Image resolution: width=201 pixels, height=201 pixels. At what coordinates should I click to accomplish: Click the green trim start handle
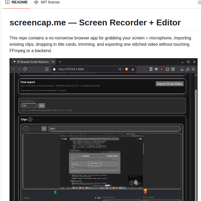click(x=55, y=192)
